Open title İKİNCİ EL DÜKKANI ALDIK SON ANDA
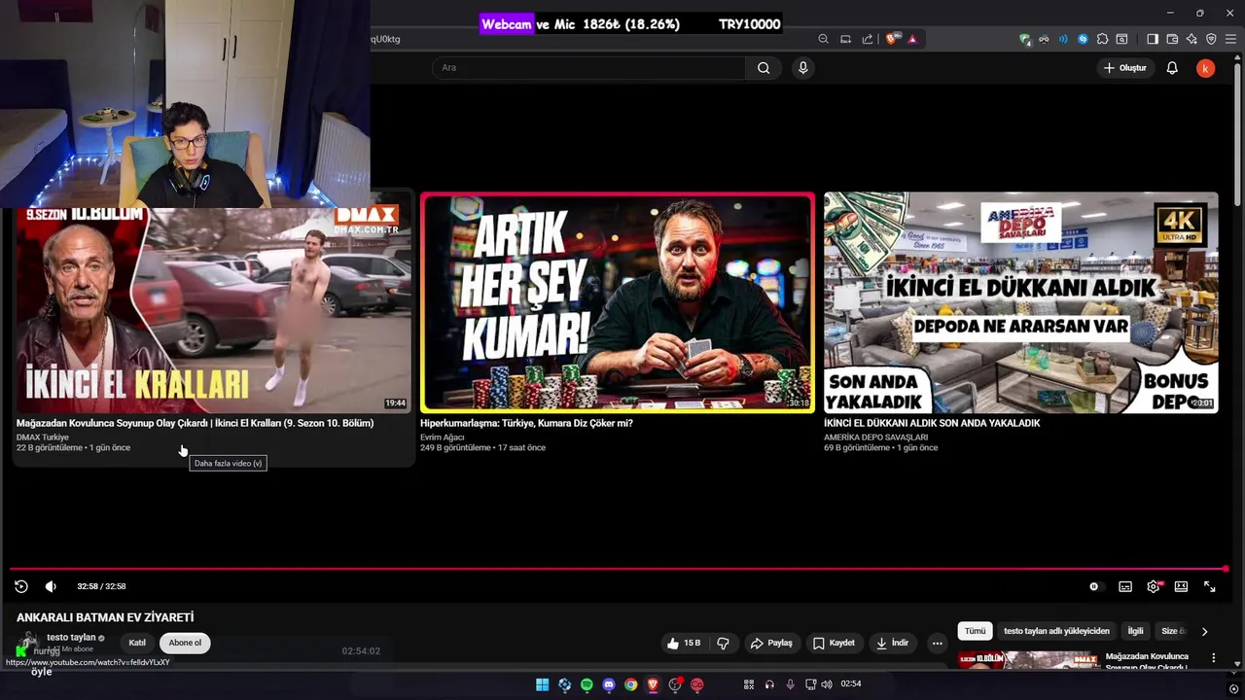 point(932,423)
